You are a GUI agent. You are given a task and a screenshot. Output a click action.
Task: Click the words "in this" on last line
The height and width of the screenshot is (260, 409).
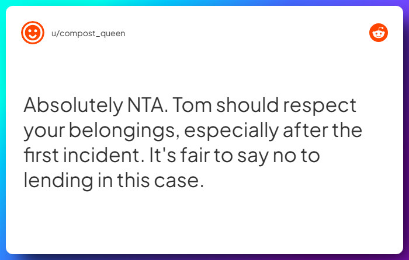click(x=124, y=180)
